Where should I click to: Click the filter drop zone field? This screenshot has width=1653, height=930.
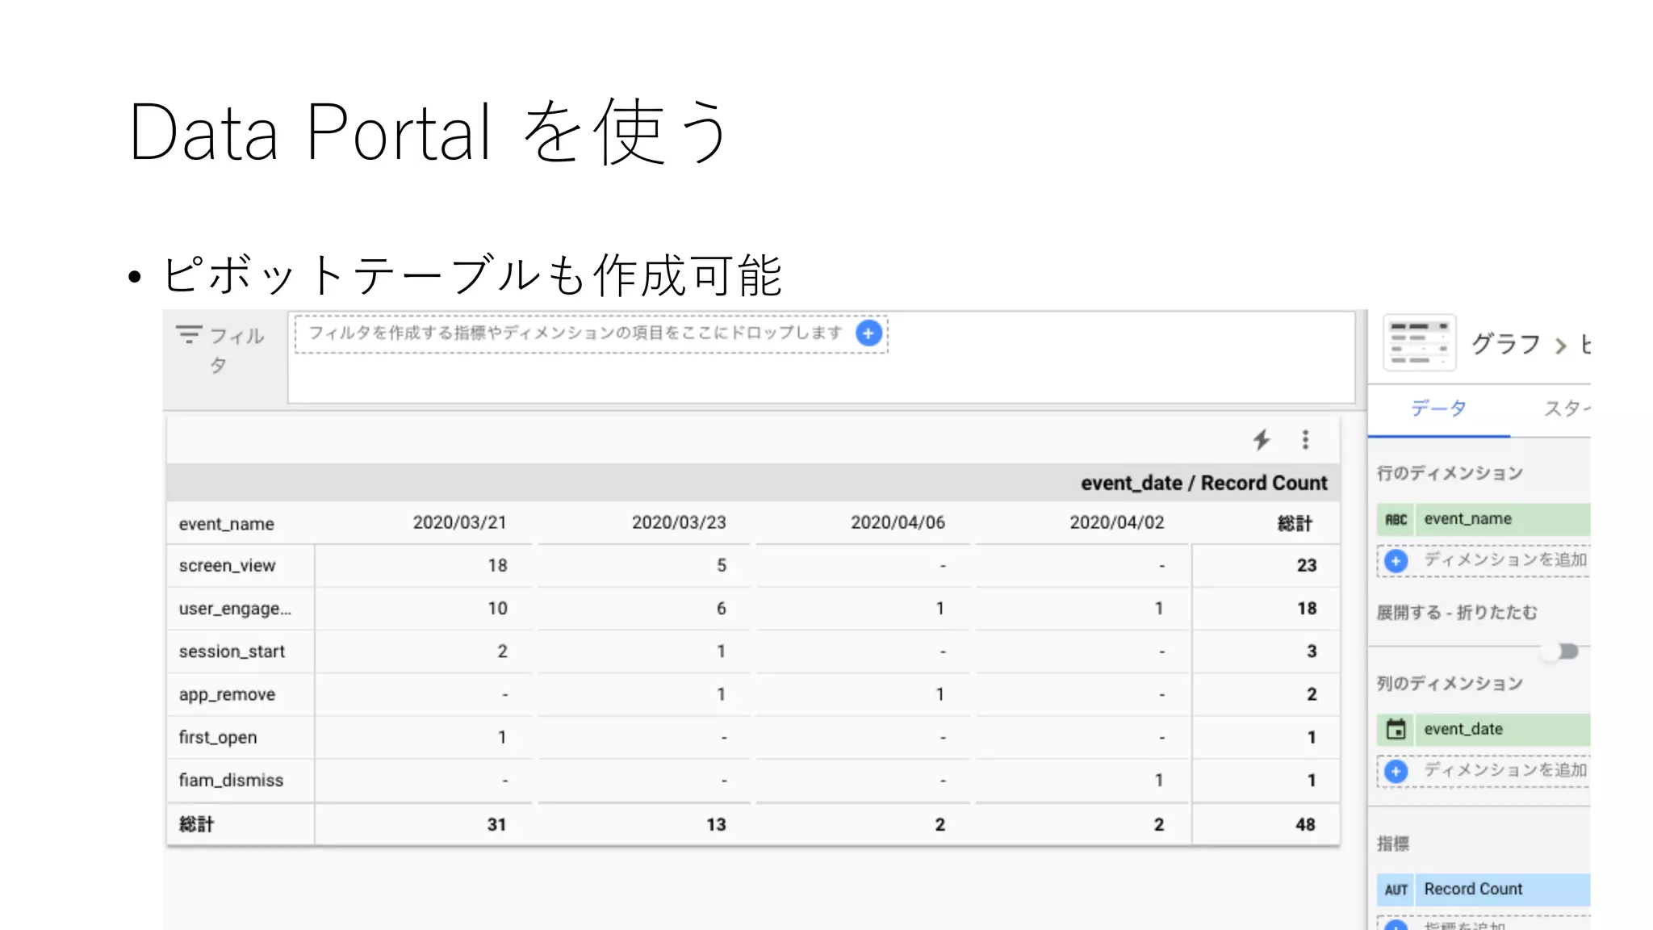coord(591,333)
